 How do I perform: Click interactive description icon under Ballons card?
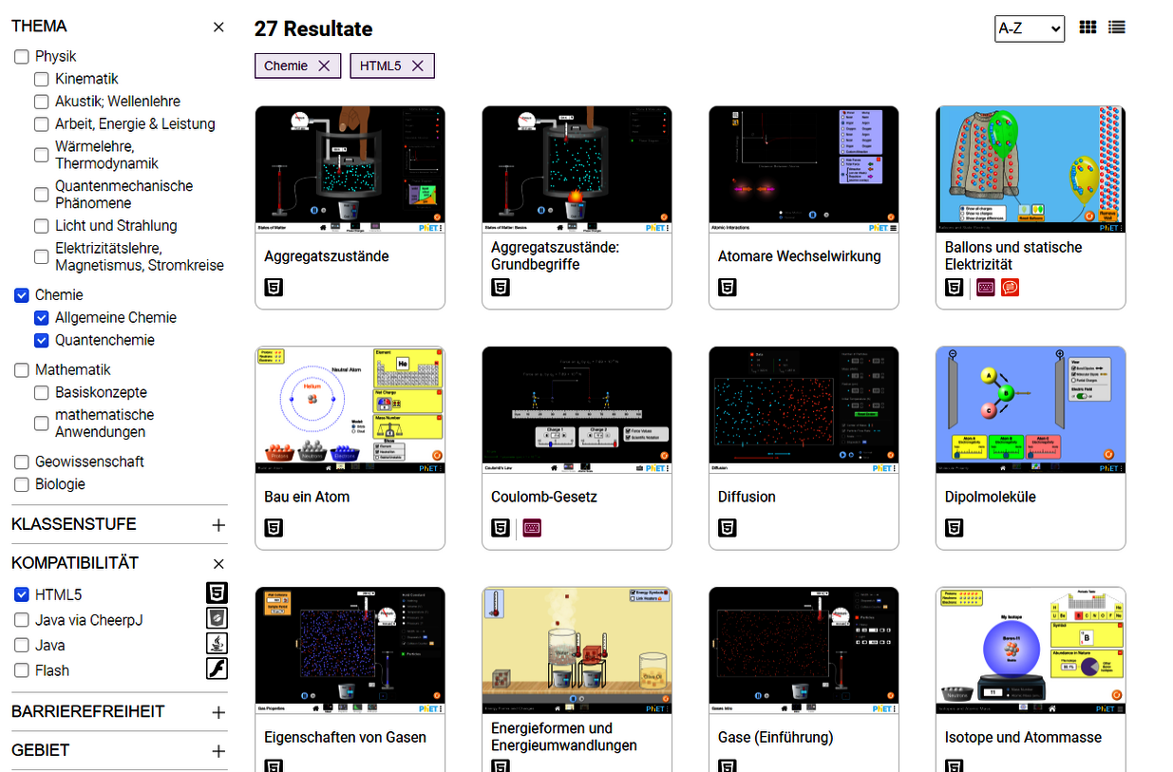click(x=1010, y=287)
